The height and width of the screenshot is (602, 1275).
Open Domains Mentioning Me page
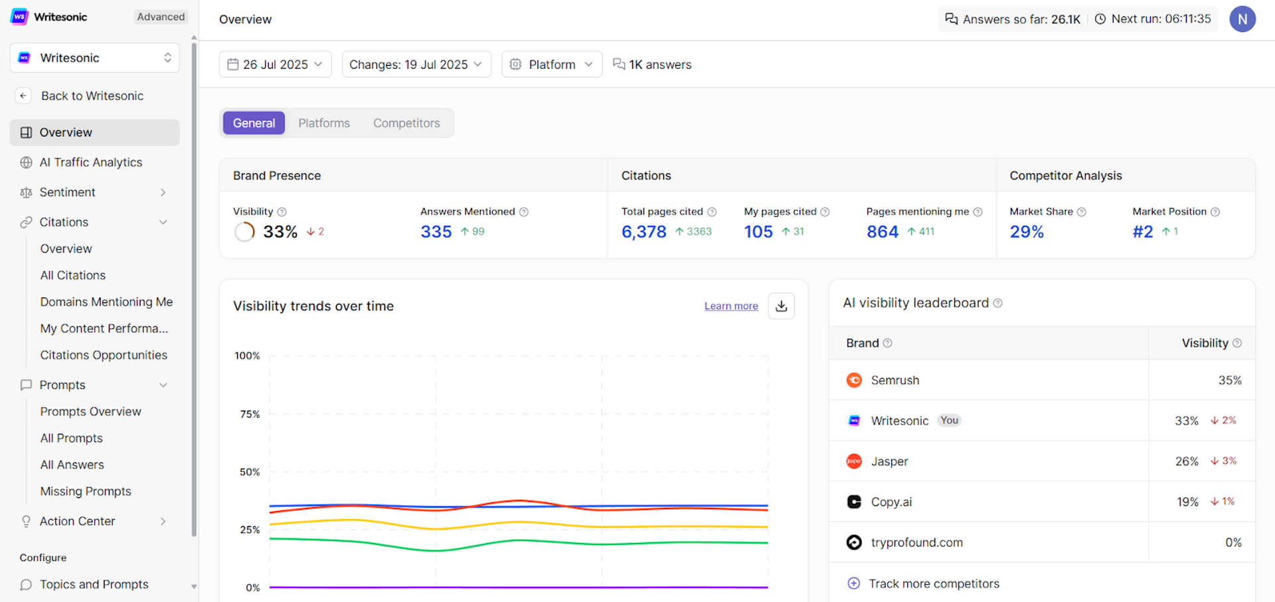(x=106, y=302)
